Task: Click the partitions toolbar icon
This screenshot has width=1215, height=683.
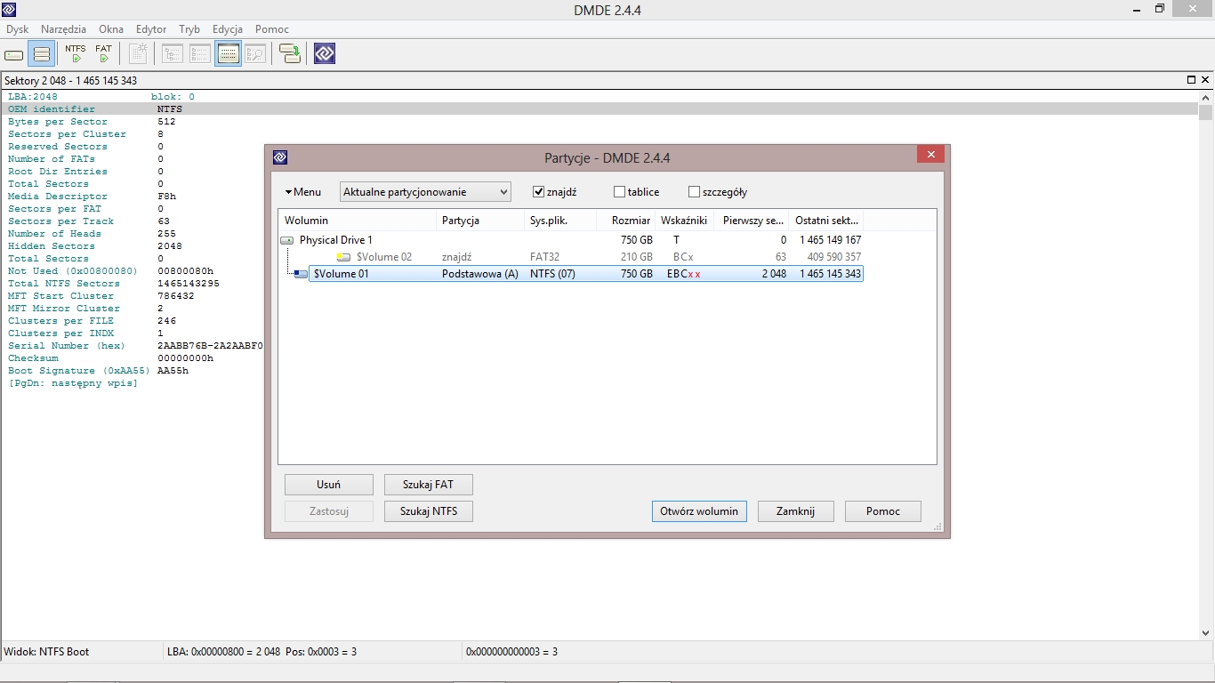Action: [41, 54]
